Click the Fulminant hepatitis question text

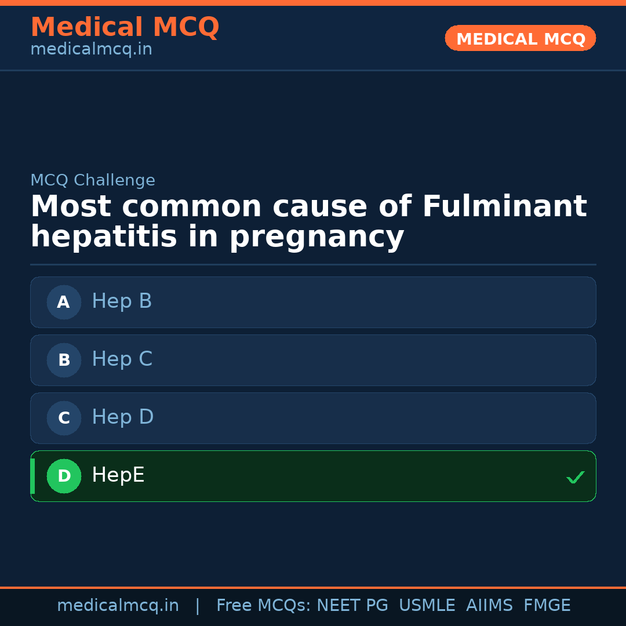tap(308, 221)
